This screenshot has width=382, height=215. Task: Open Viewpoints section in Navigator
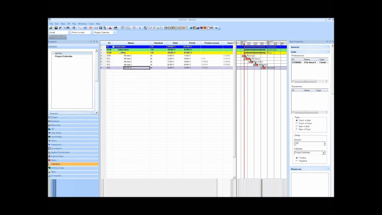(73, 145)
